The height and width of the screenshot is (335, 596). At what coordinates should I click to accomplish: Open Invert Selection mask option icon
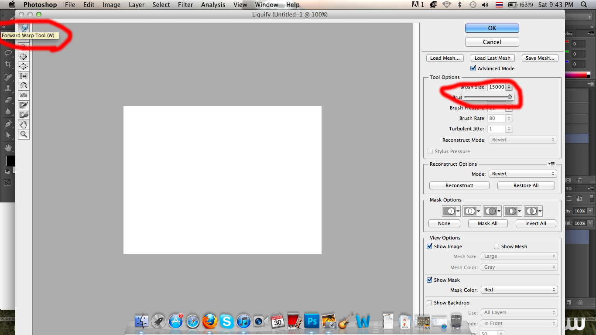(533, 211)
